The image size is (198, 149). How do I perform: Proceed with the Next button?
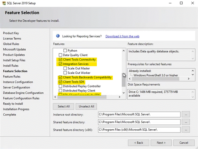pyautogui.click(x=161, y=143)
